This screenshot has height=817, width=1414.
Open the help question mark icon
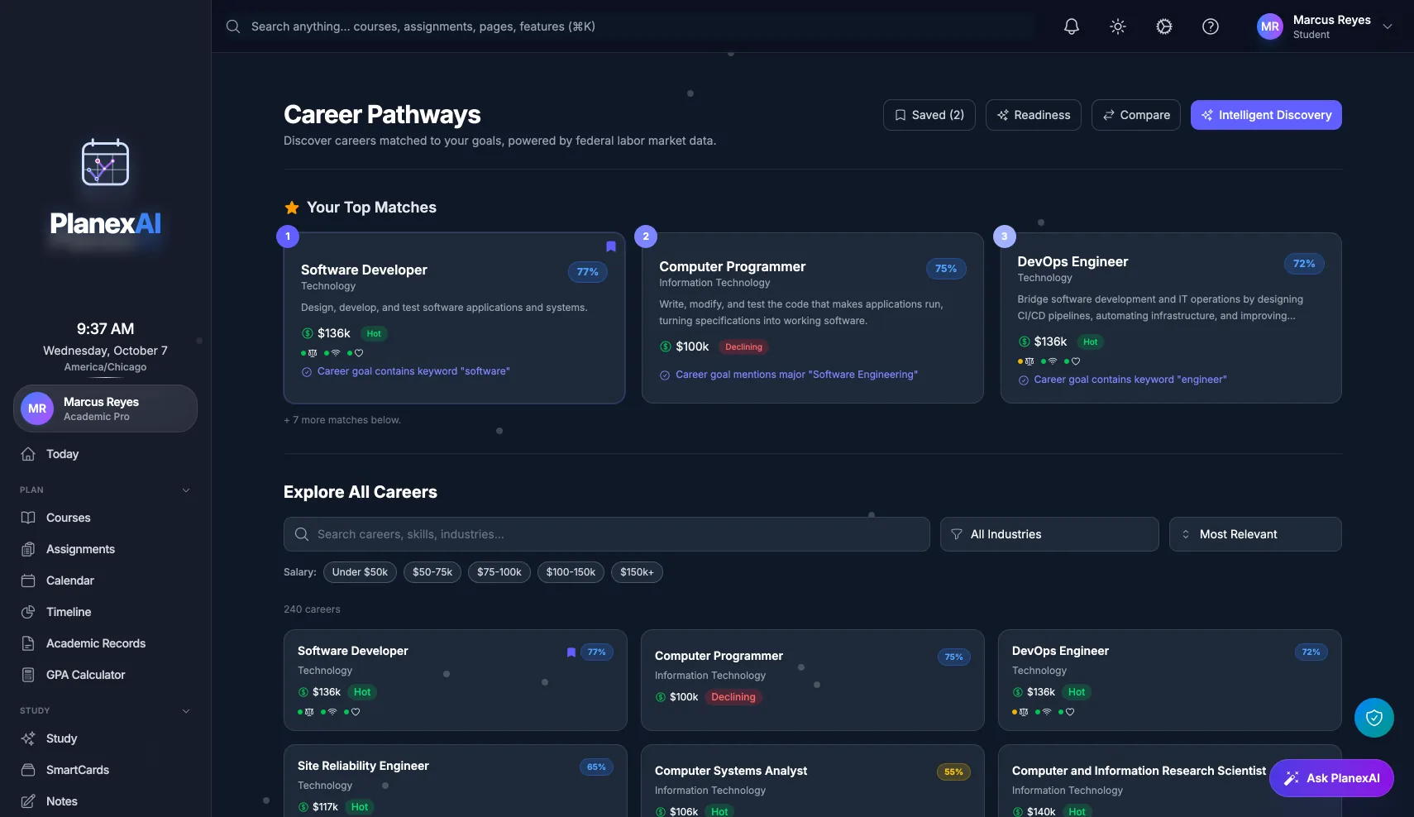click(x=1211, y=26)
